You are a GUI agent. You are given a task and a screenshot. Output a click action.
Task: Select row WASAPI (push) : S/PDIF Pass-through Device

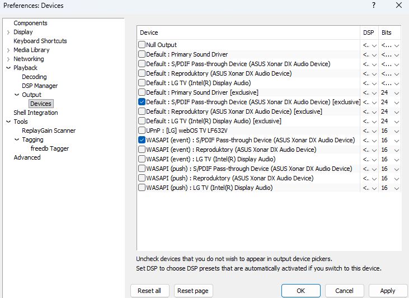pyautogui.click(x=249, y=169)
